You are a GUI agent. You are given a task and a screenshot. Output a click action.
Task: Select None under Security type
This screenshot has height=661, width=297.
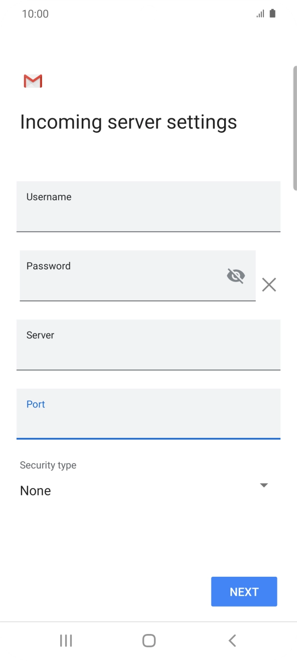click(x=35, y=490)
